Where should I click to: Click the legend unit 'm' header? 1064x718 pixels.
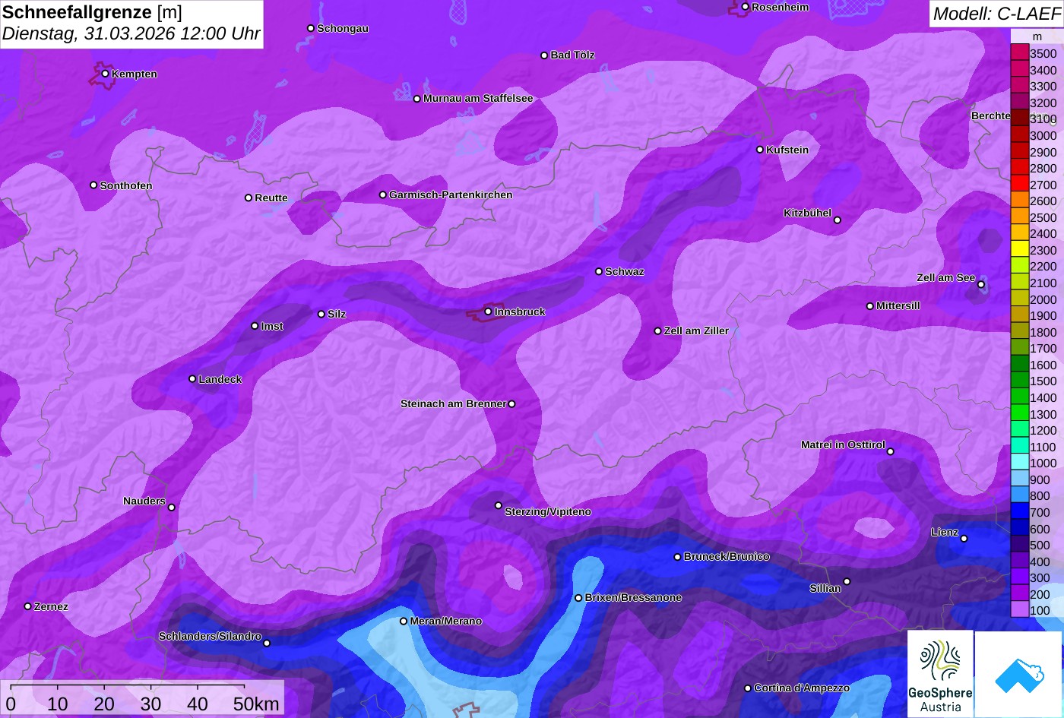(1037, 36)
